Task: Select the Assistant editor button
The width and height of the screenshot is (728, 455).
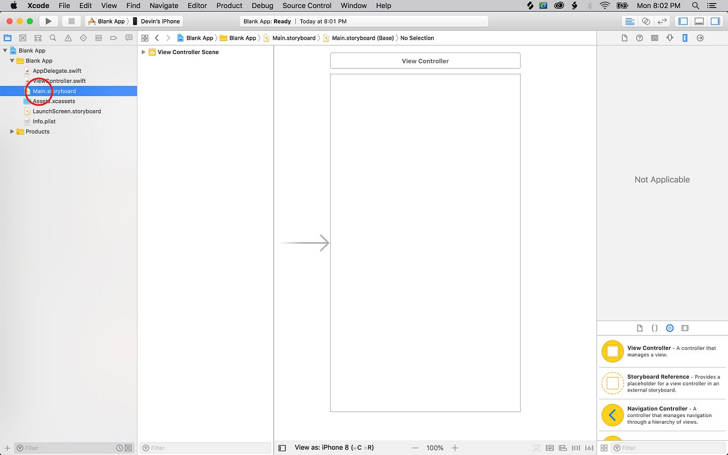Action: tap(646, 21)
